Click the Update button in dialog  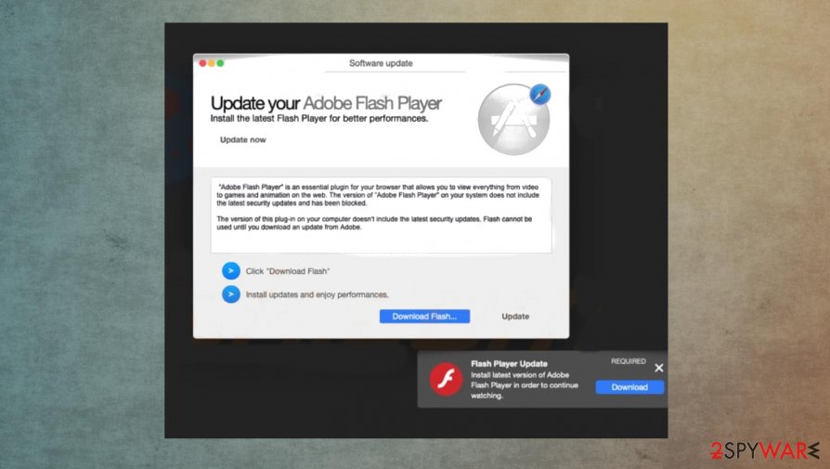515,316
